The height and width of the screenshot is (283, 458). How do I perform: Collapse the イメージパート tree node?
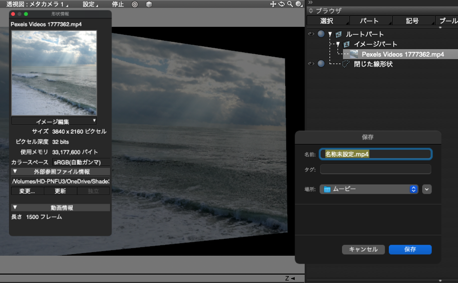(338, 44)
